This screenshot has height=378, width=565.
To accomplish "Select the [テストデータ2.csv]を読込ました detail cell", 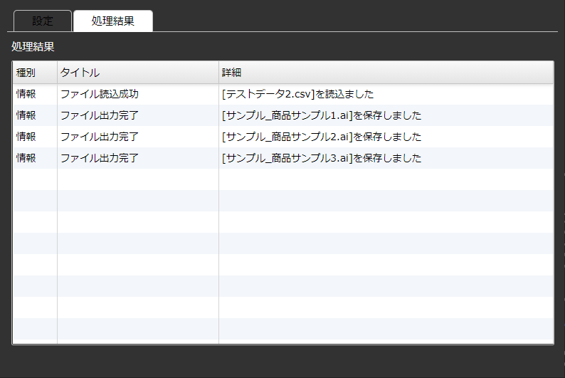I will [386, 94].
